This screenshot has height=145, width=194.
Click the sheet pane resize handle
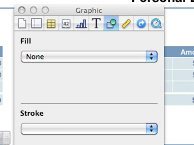(x=7, y=138)
